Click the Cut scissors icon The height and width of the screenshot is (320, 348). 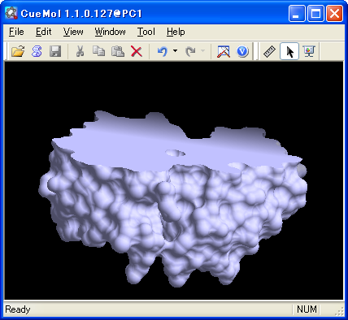[80, 51]
